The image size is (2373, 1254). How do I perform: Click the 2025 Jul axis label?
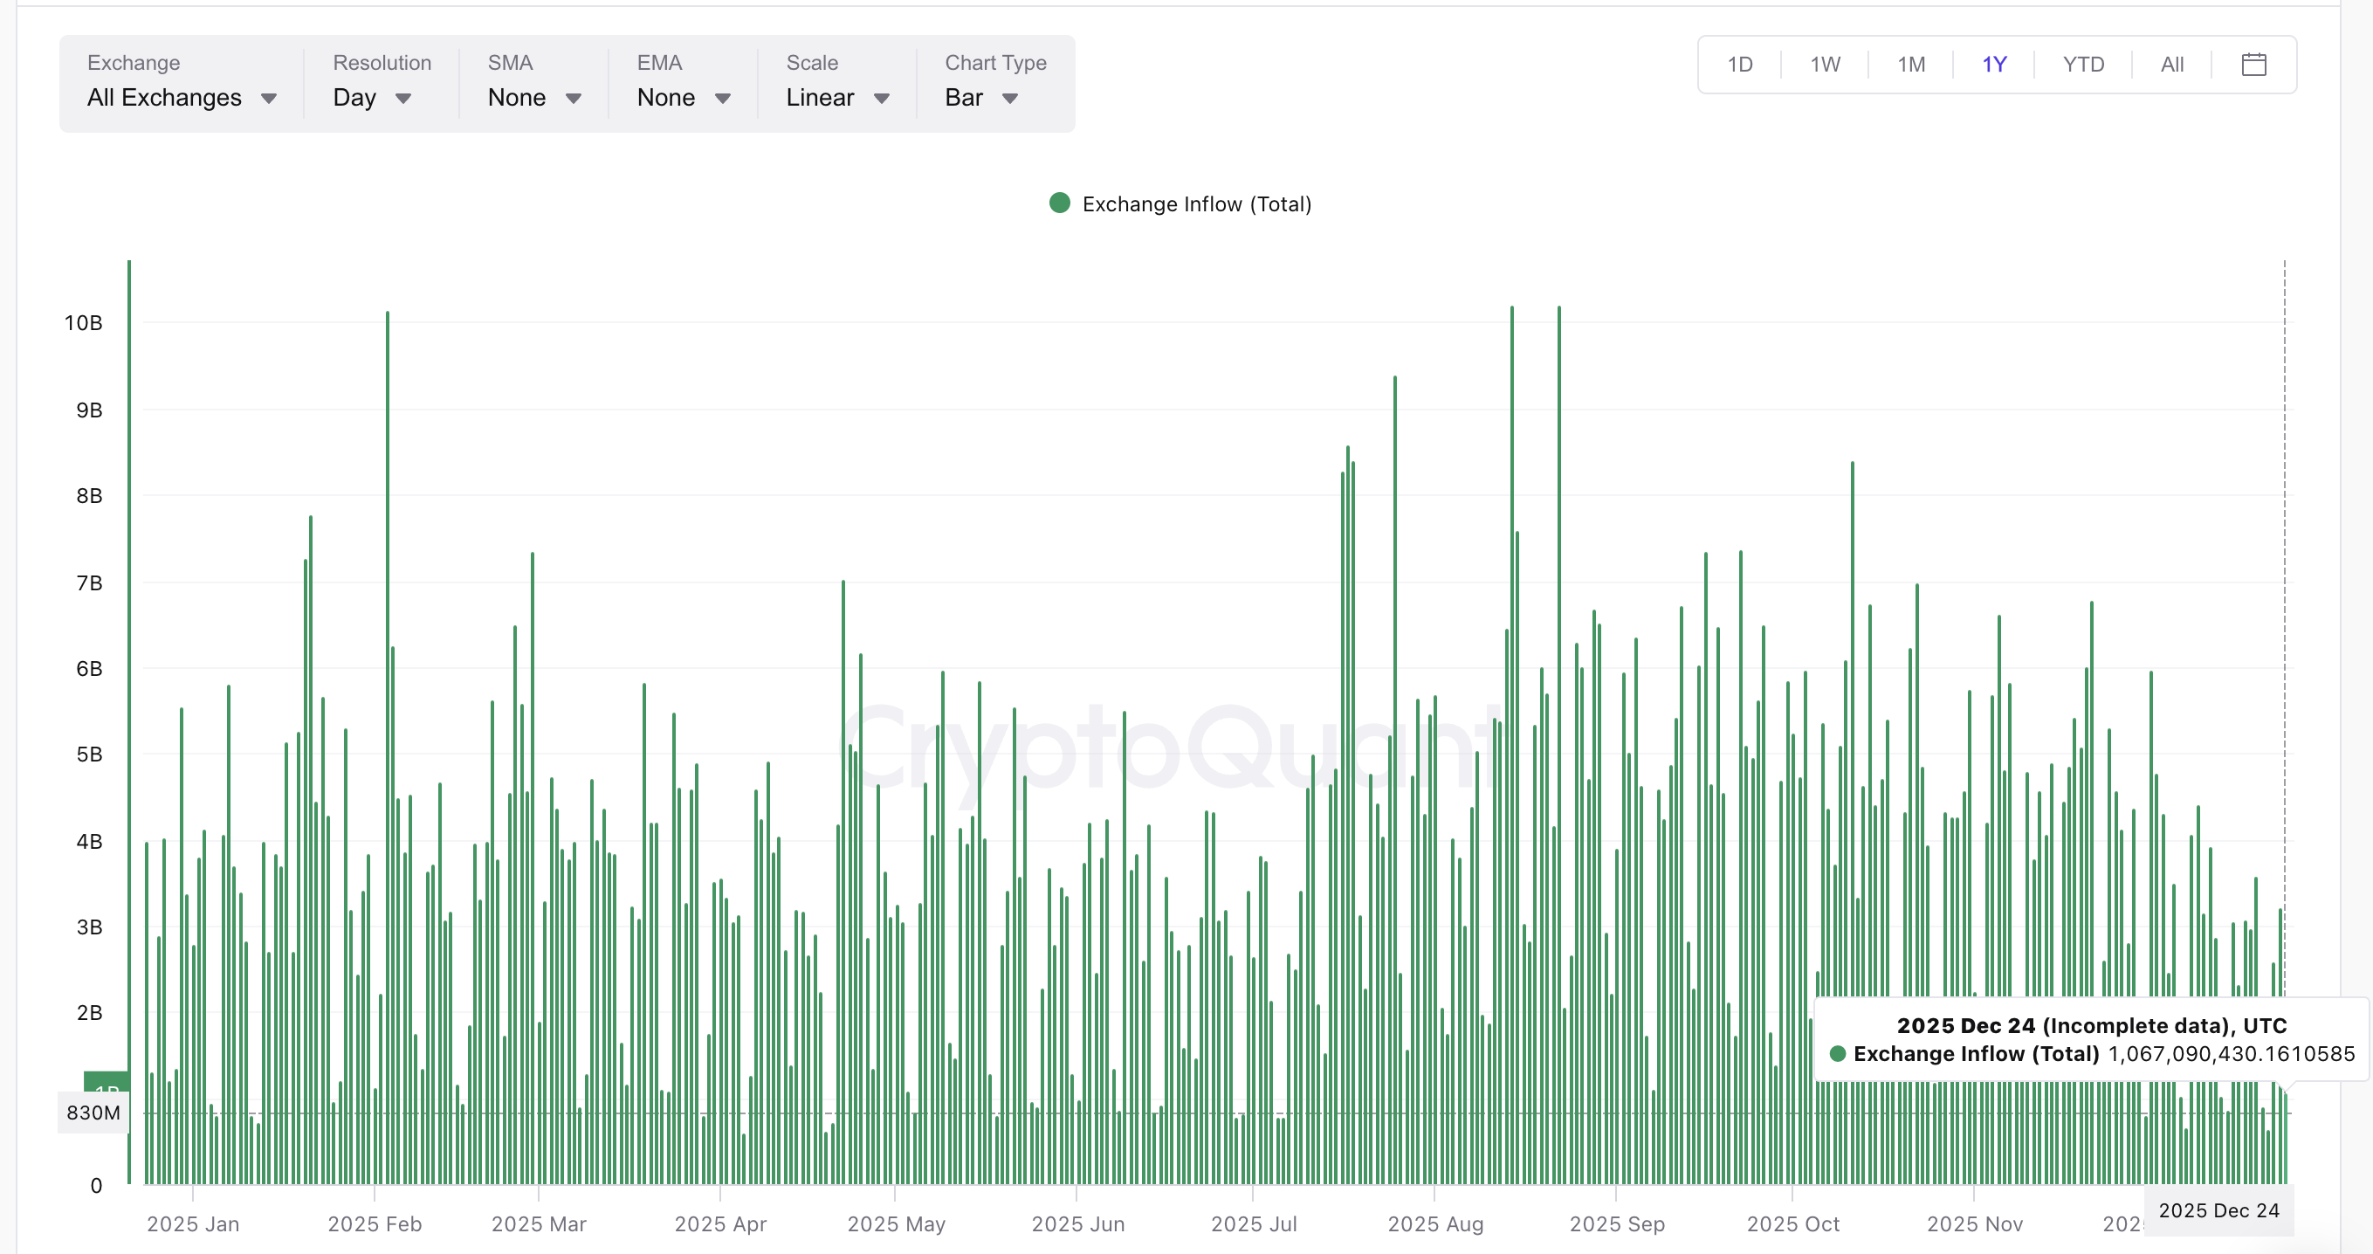pyautogui.click(x=1254, y=1224)
